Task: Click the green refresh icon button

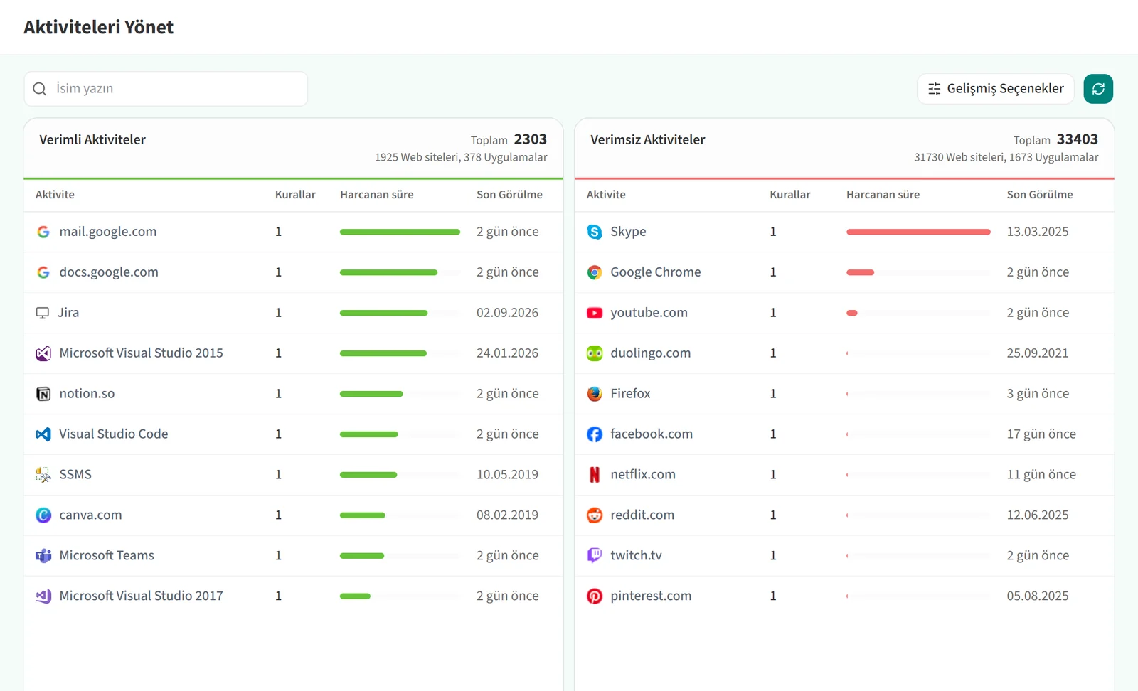Action: point(1098,89)
